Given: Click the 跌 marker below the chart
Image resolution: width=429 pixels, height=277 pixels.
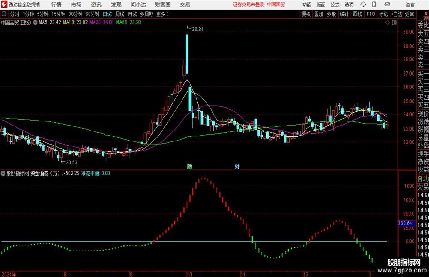Looking at the screenshot, I should (x=190, y=166).
